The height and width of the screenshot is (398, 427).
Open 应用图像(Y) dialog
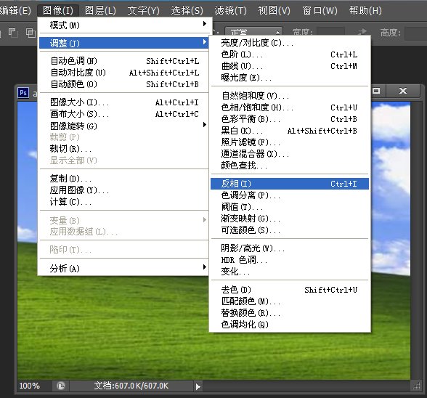pyautogui.click(x=124, y=190)
